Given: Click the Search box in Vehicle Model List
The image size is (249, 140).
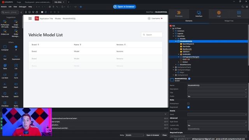Looking at the screenshot, I should [x=152, y=35].
